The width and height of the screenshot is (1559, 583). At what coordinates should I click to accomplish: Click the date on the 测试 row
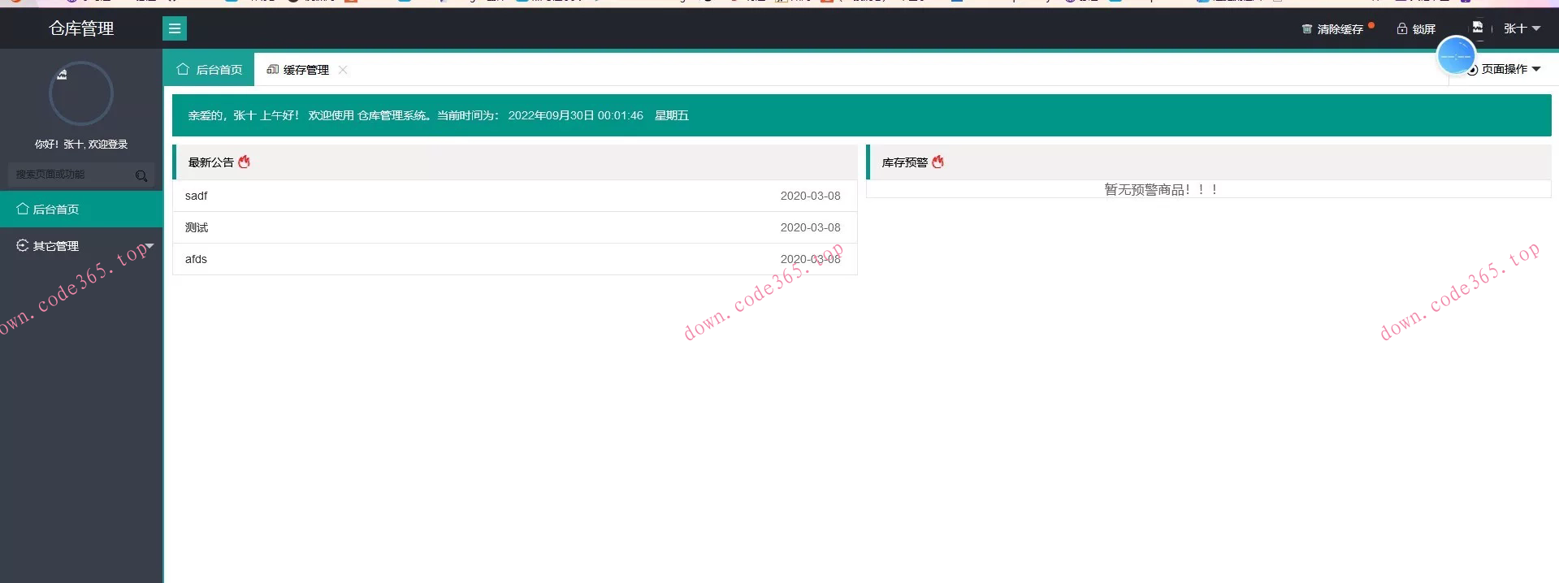tap(810, 227)
